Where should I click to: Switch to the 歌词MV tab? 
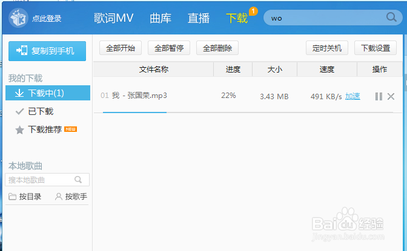point(113,18)
